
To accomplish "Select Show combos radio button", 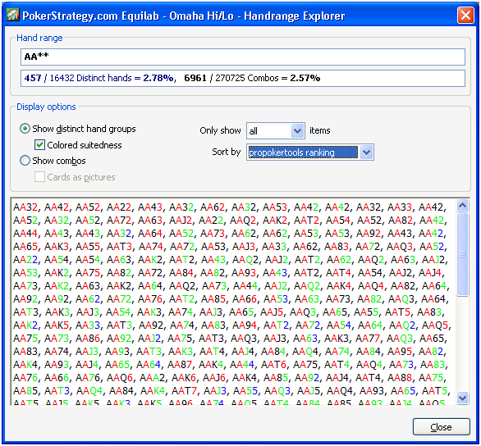I will click(25, 161).
